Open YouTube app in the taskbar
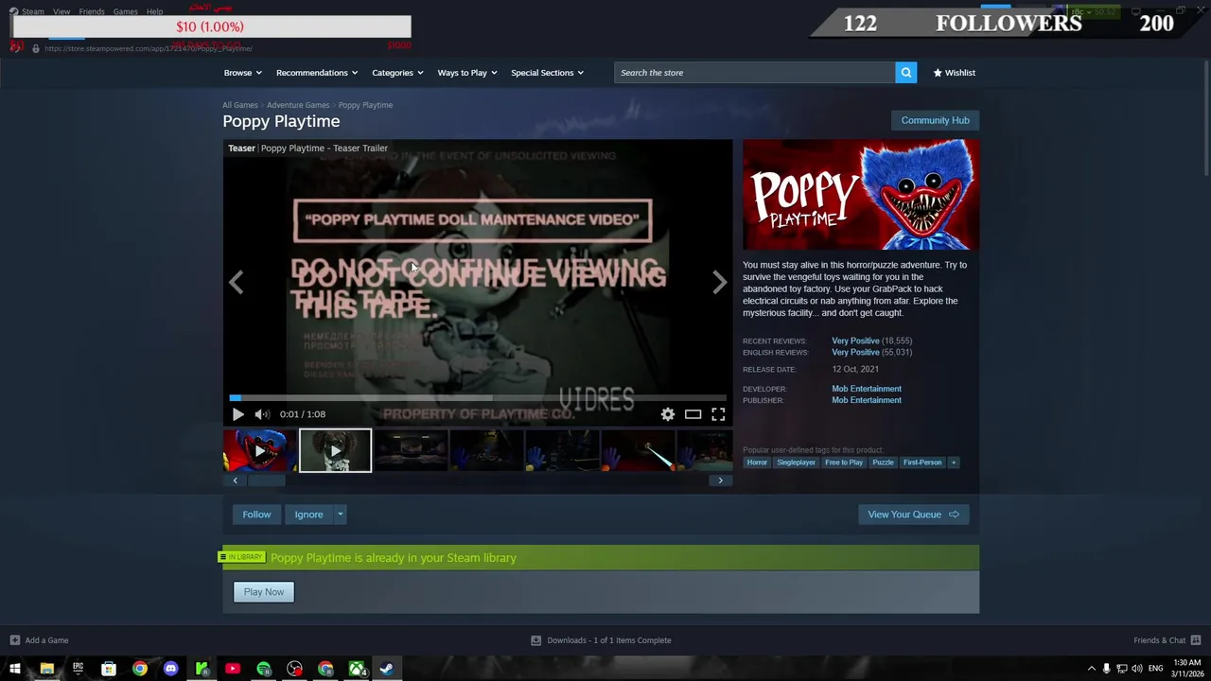This screenshot has height=681, width=1211. [x=233, y=669]
